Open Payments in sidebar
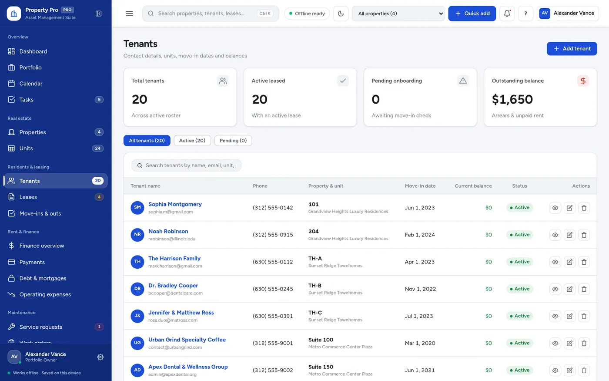 [x=56, y=262]
